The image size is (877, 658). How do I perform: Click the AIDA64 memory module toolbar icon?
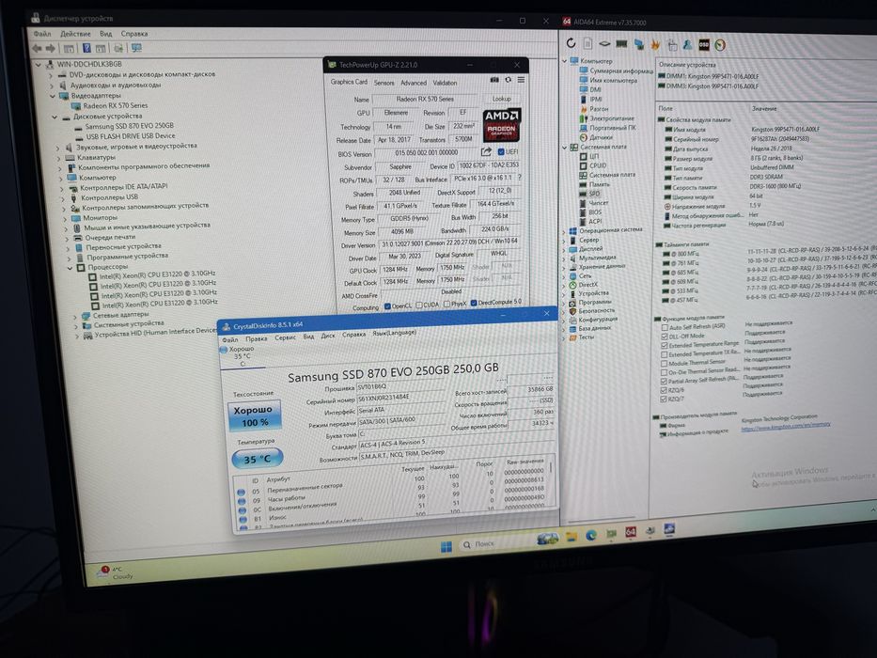coord(621,43)
